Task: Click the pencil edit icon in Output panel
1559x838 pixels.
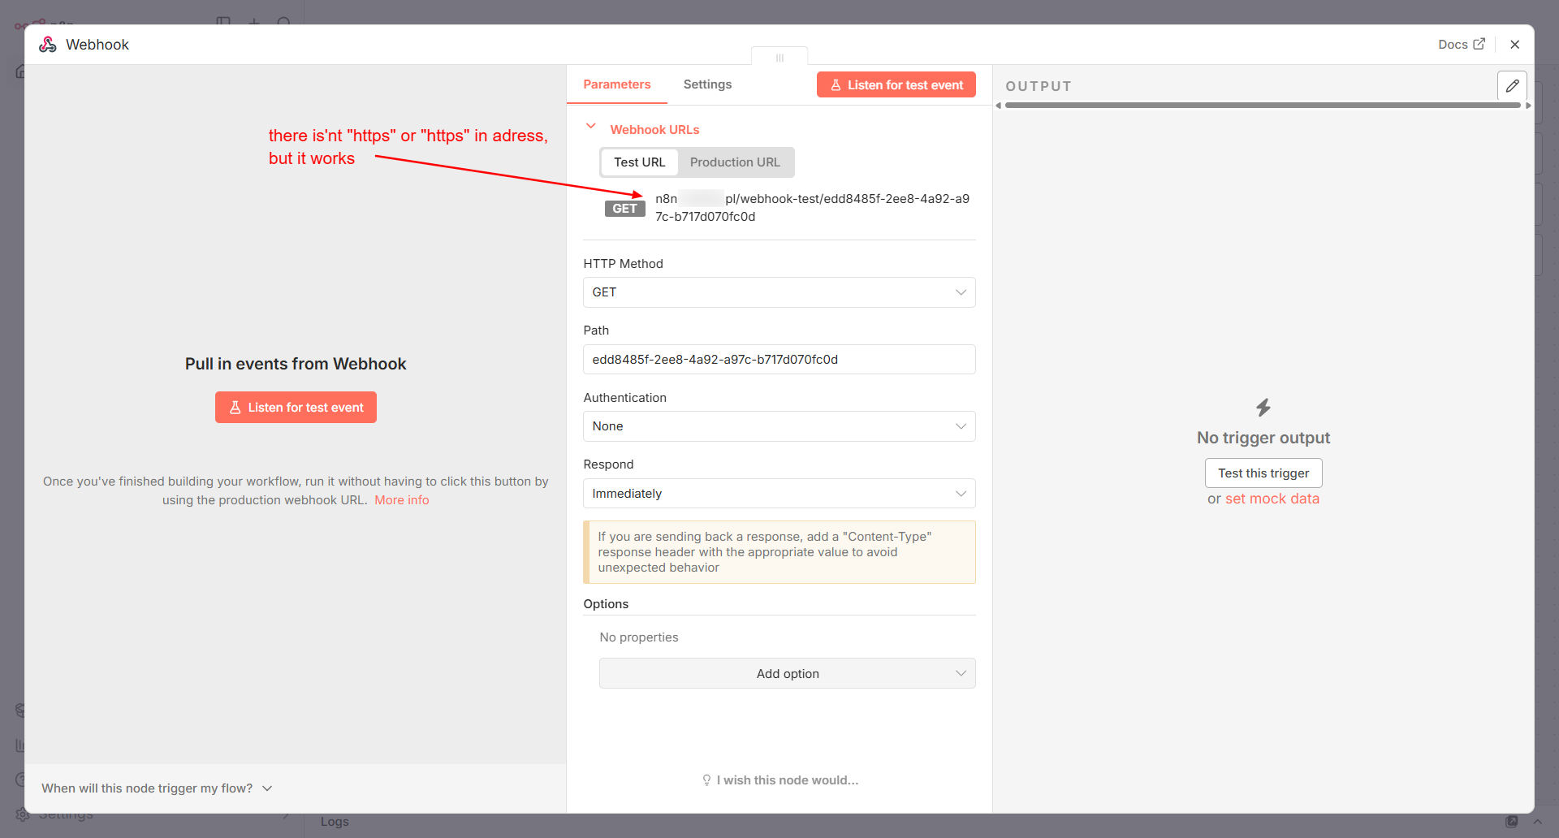Action: click(1512, 85)
